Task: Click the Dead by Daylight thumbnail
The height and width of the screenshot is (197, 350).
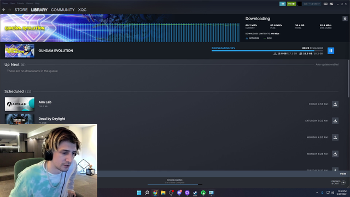Action: coord(20,119)
